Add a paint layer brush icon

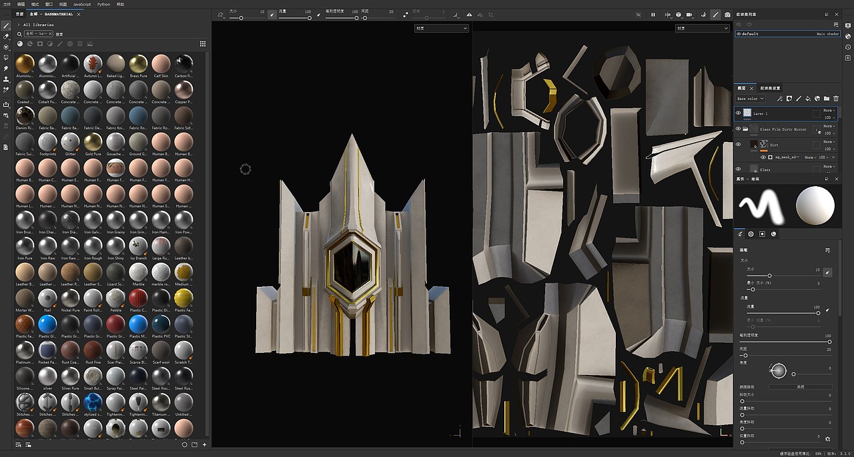799,99
